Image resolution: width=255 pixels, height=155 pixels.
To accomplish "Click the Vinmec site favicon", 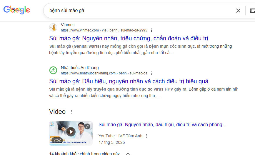I will (53, 27).
